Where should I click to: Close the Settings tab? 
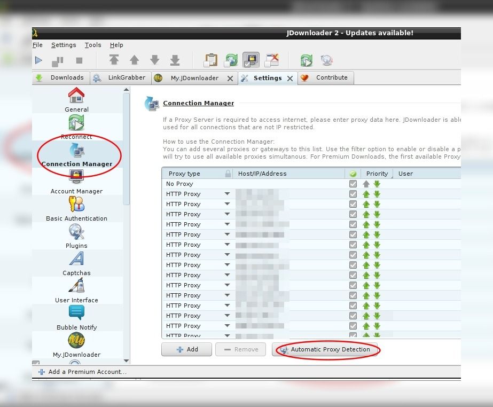pos(290,79)
